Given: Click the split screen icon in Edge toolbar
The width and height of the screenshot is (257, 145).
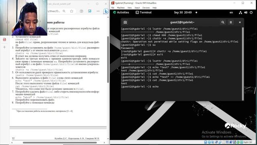Looking at the screenshot, I should pos(82,11).
